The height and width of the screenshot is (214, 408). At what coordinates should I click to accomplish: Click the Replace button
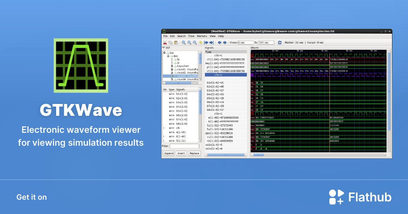click(x=194, y=153)
